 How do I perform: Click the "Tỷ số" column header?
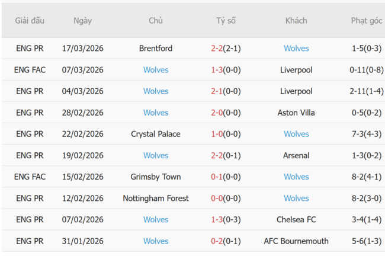pyautogui.click(x=226, y=21)
